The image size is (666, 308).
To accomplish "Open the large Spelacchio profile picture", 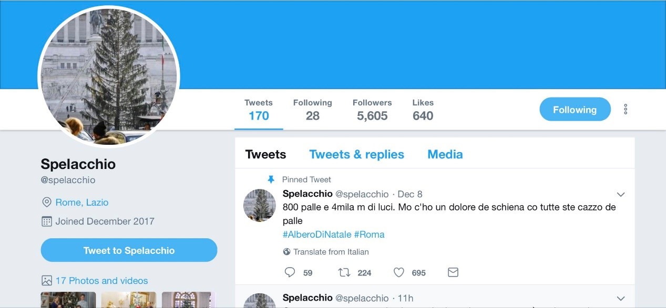I will pyautogui.click(x=109, y=77).
